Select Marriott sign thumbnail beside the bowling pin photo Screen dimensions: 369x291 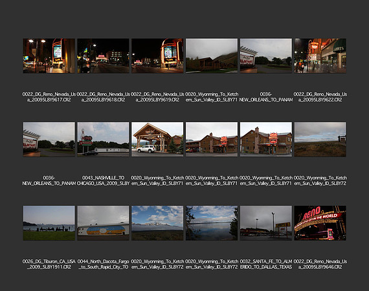click(49, 140)
